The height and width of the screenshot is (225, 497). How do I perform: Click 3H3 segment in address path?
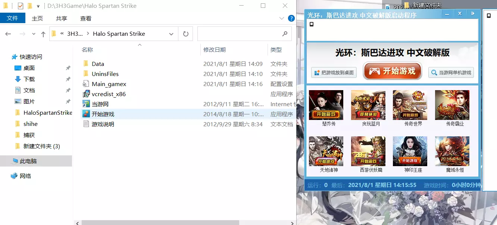click(x=75, y=34)
